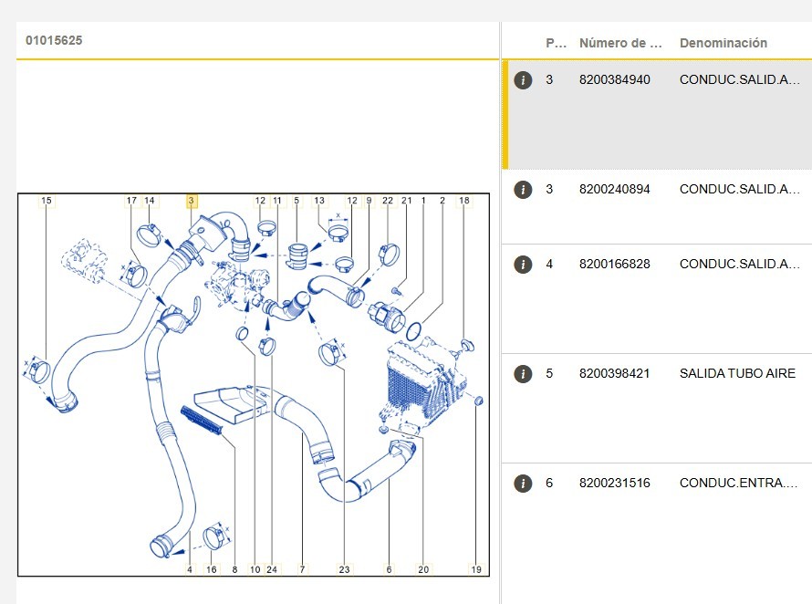This screenshot has width=812, height=604.
Task: Select callout number 22 in the diagram
Action: point(388,201)
